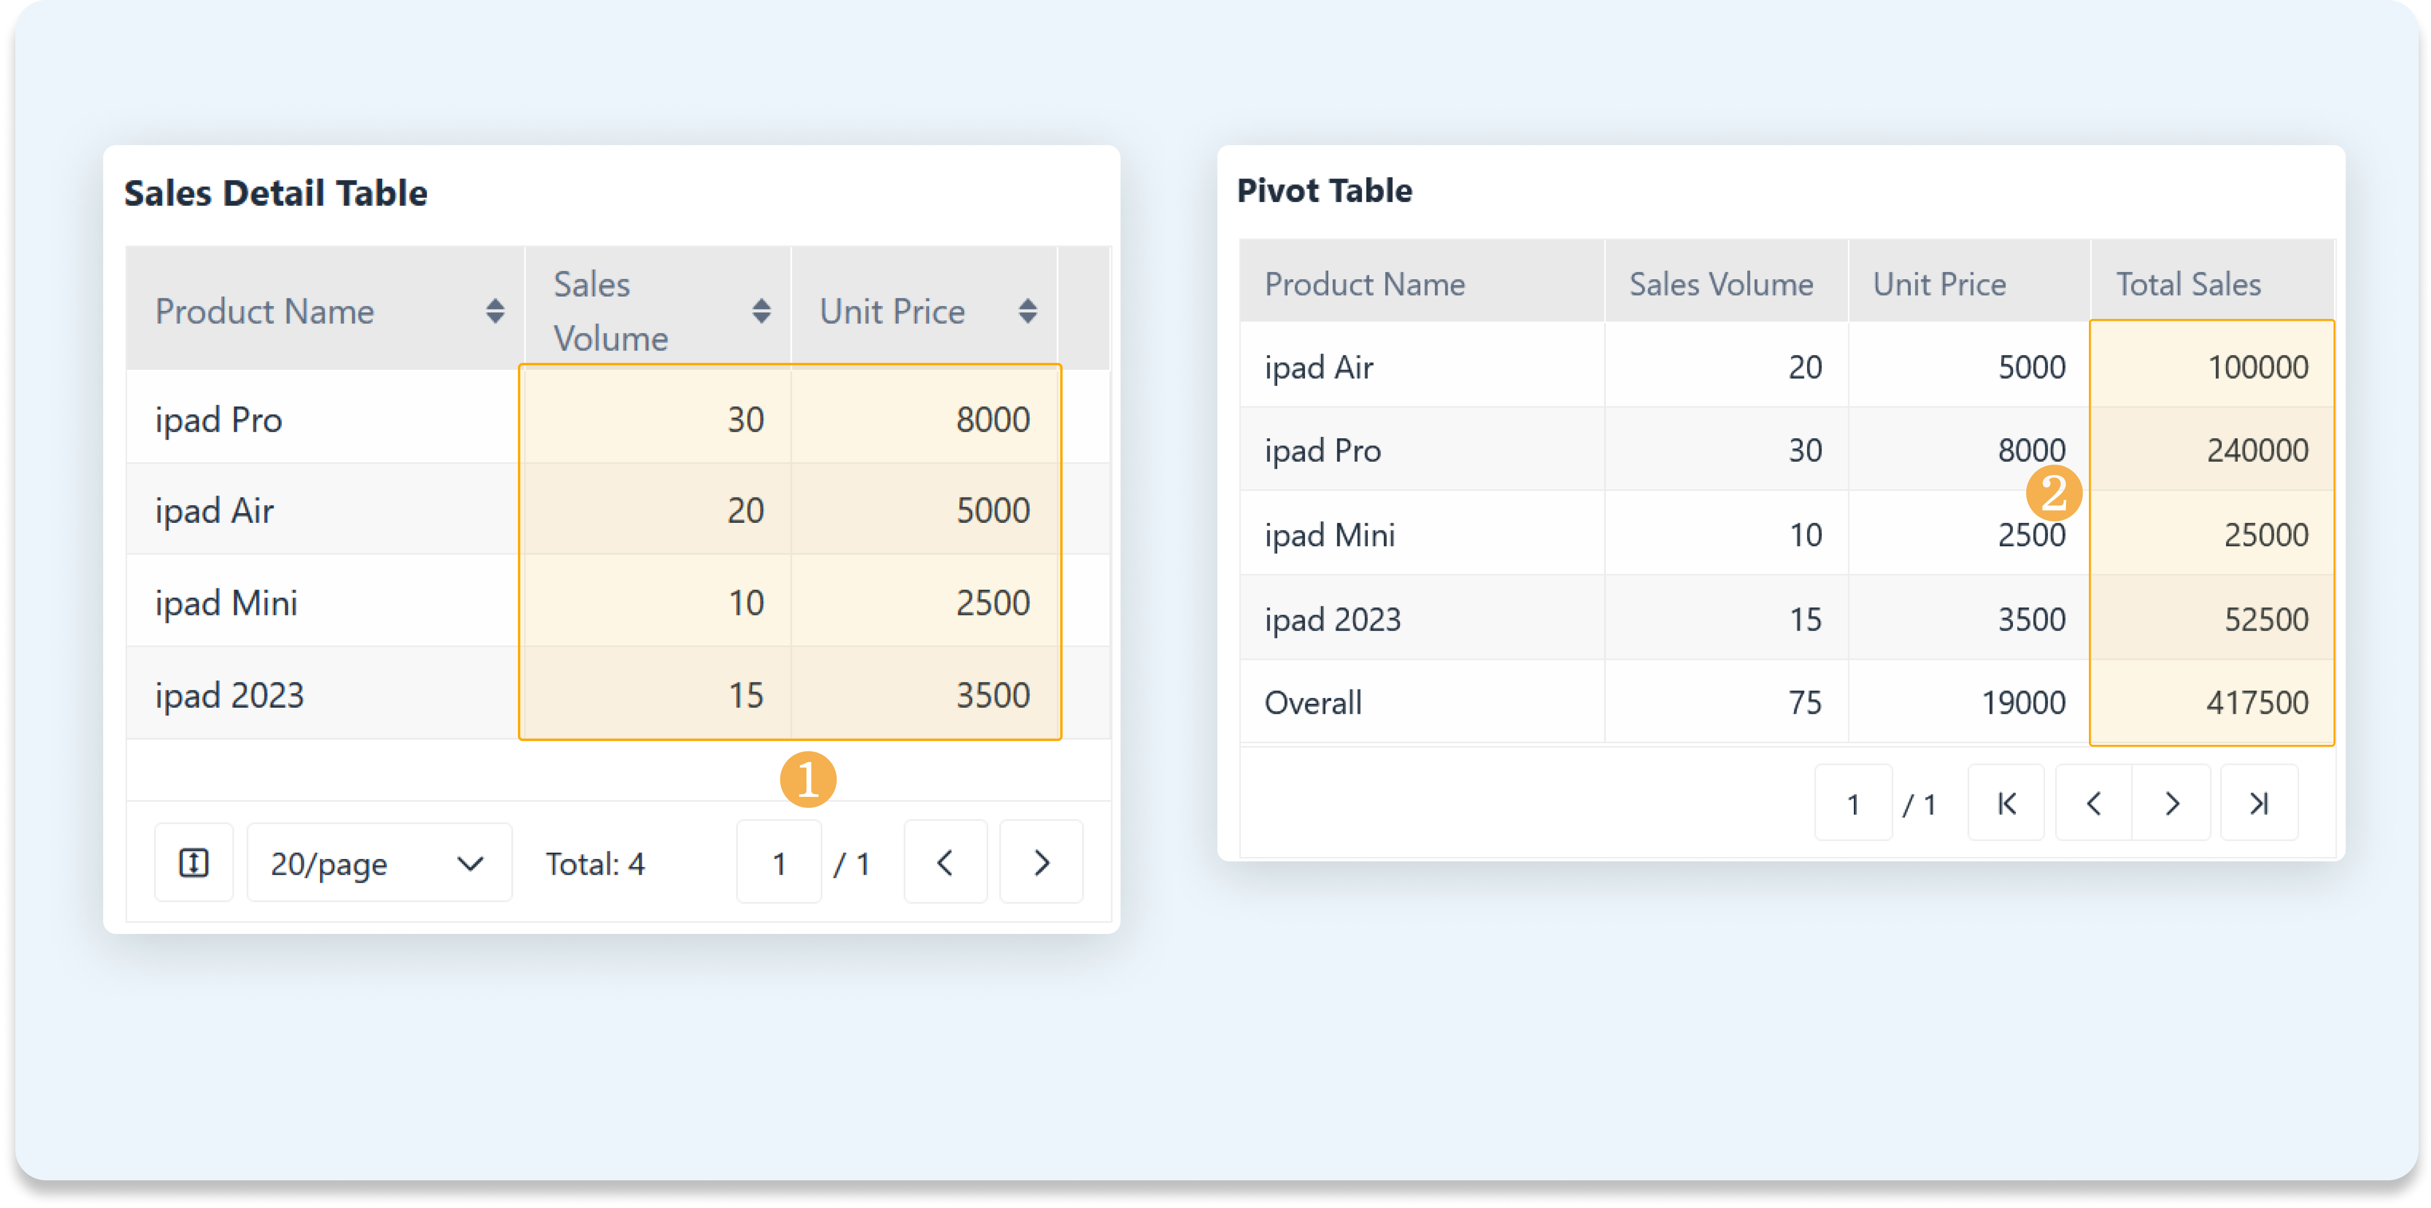
Task: Click Pivot Table Product Name header
Action: 1365,284
